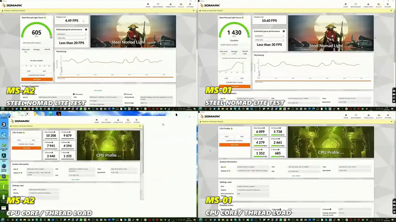Open Options in the 605 score window

(190, 5)
